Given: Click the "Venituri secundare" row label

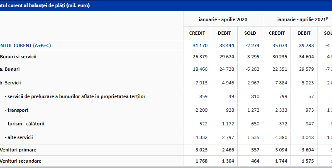Looking at the screenshot, I should [x=21, y=161].
